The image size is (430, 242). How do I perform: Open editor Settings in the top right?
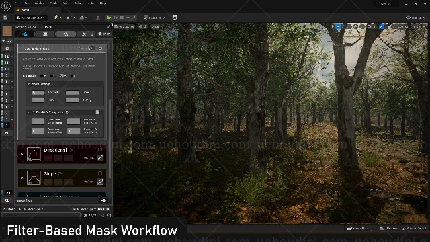point(416,18)
